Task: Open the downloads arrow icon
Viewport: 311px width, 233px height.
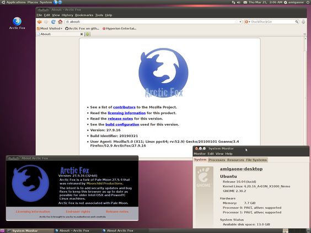Action: 303,22
